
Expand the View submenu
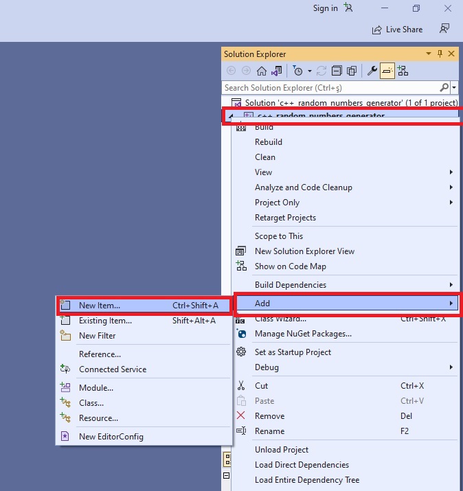[x=347, y=172]
